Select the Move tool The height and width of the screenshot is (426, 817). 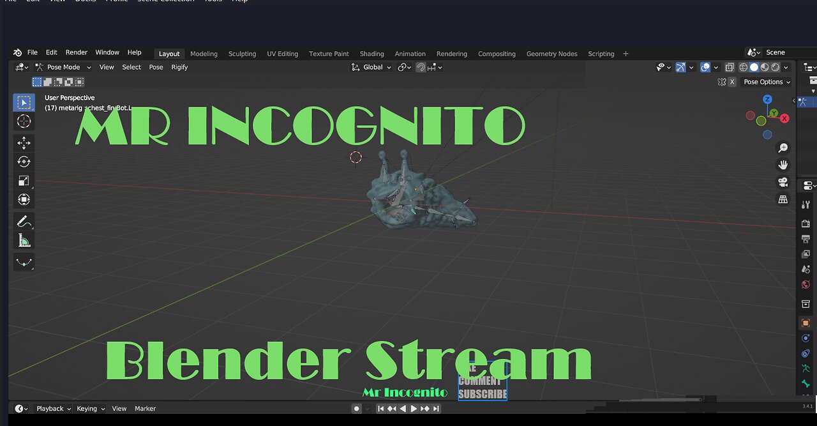[24, 143]
